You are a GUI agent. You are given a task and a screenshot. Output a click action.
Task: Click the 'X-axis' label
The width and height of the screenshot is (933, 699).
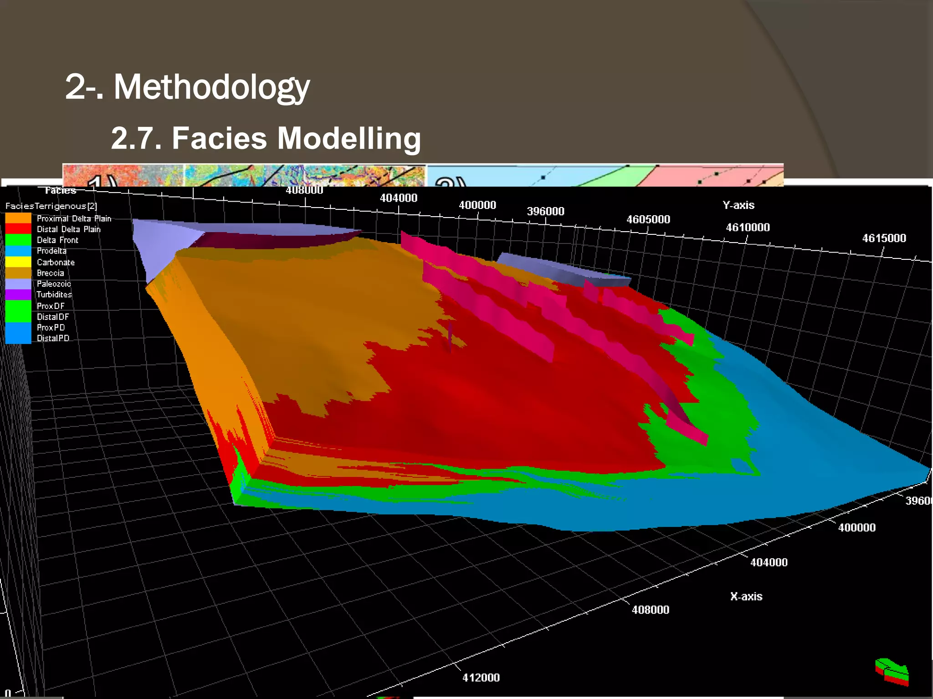click(x=746, y=597)
